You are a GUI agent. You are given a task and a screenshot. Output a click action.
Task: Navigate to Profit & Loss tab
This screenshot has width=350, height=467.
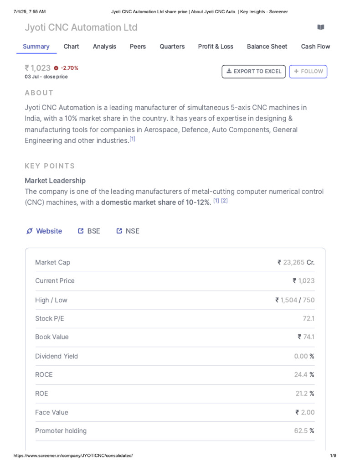[216, 47]
